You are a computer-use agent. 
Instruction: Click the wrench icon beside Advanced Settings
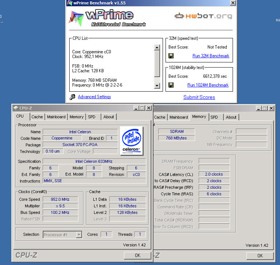point(72,97)
